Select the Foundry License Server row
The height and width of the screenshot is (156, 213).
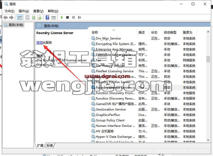coord(144,88)
